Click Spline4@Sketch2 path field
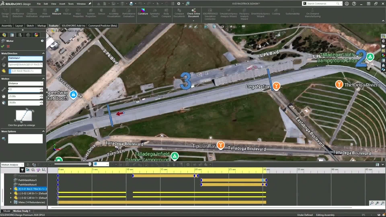Image resolution: width=386 pixels, height=217 pixels. point(25,65)
